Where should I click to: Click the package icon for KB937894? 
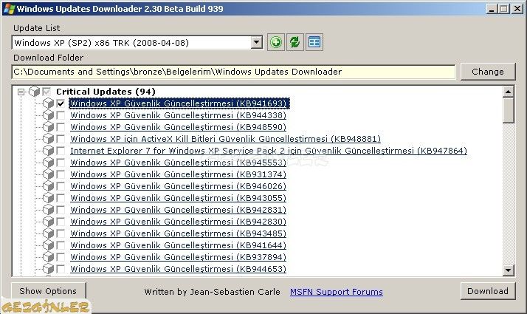49,257
